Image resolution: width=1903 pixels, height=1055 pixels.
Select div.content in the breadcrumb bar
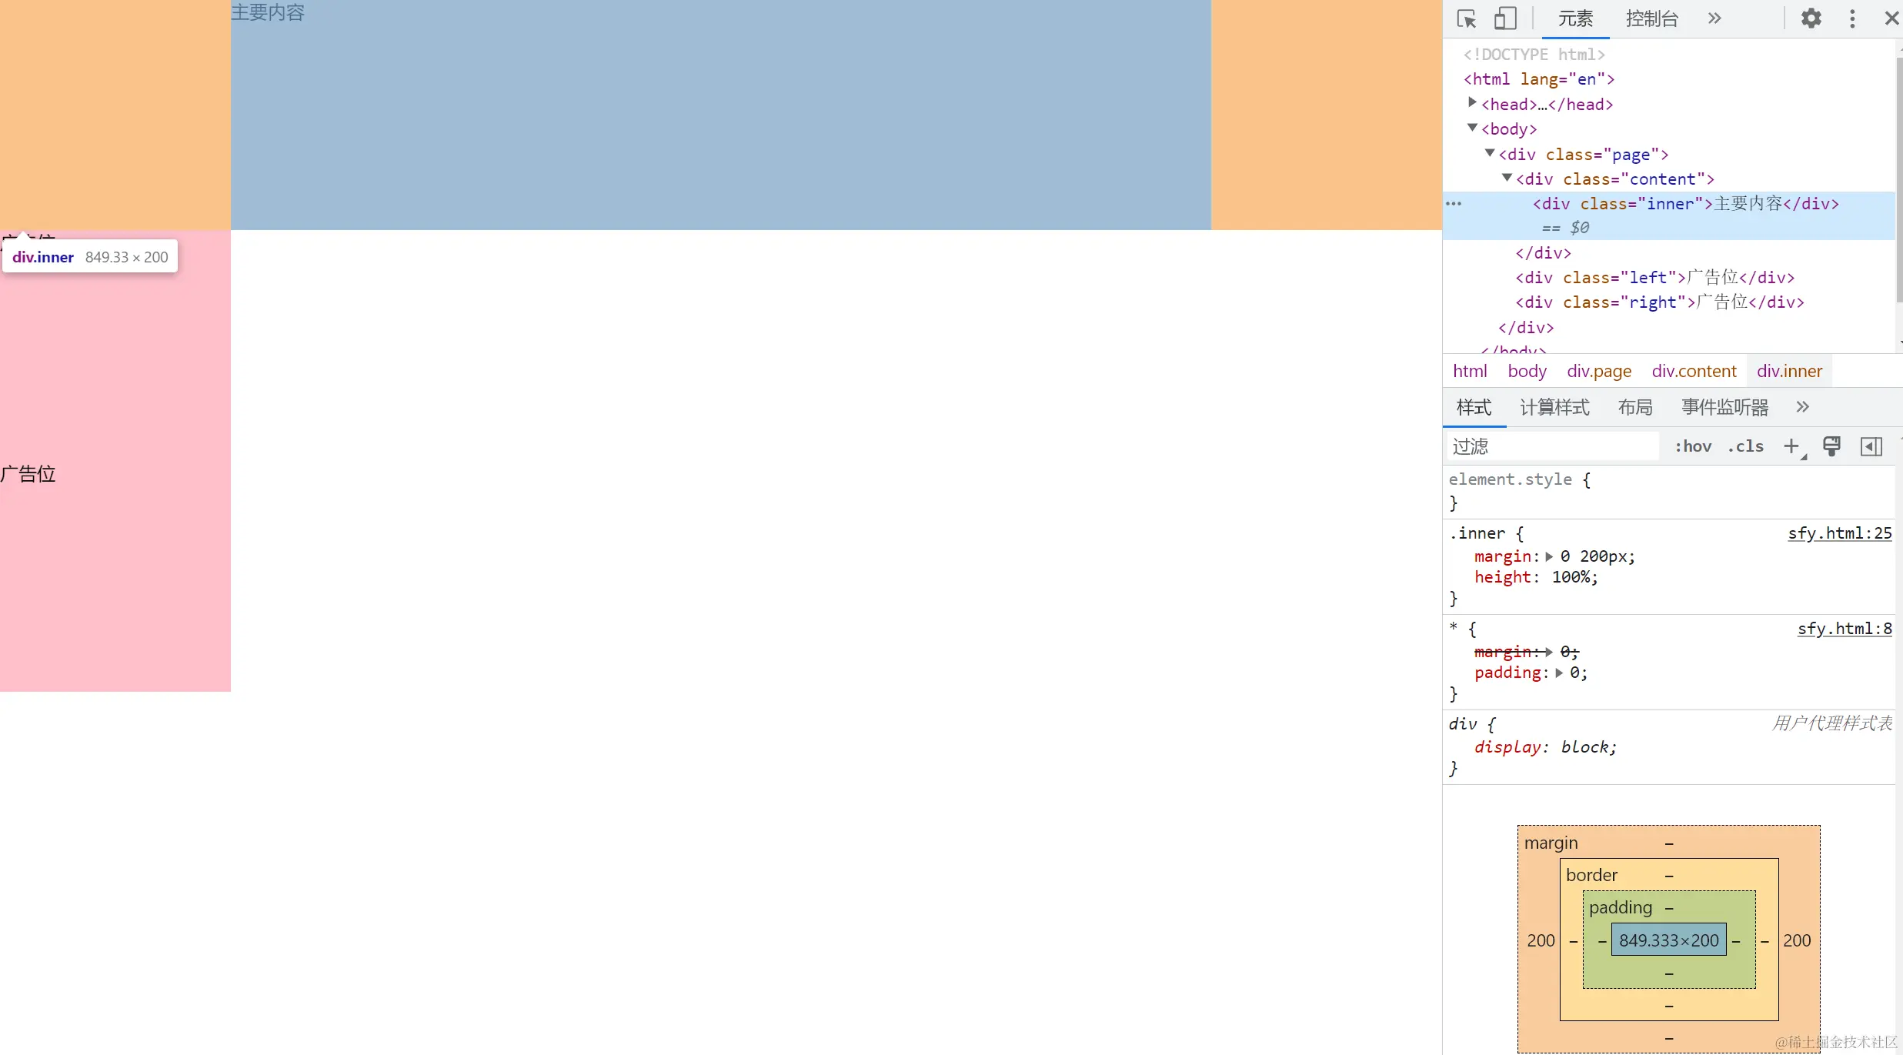coord(1694,371)
